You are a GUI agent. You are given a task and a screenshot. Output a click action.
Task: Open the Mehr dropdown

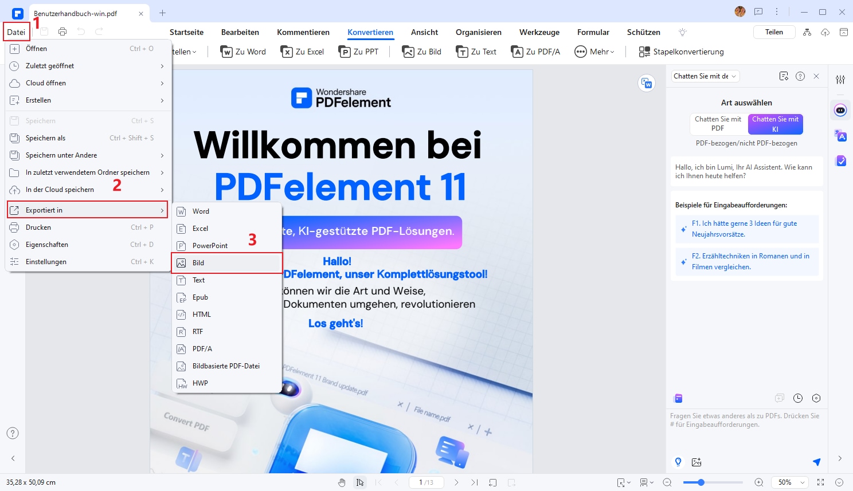[x=594, y=52]
